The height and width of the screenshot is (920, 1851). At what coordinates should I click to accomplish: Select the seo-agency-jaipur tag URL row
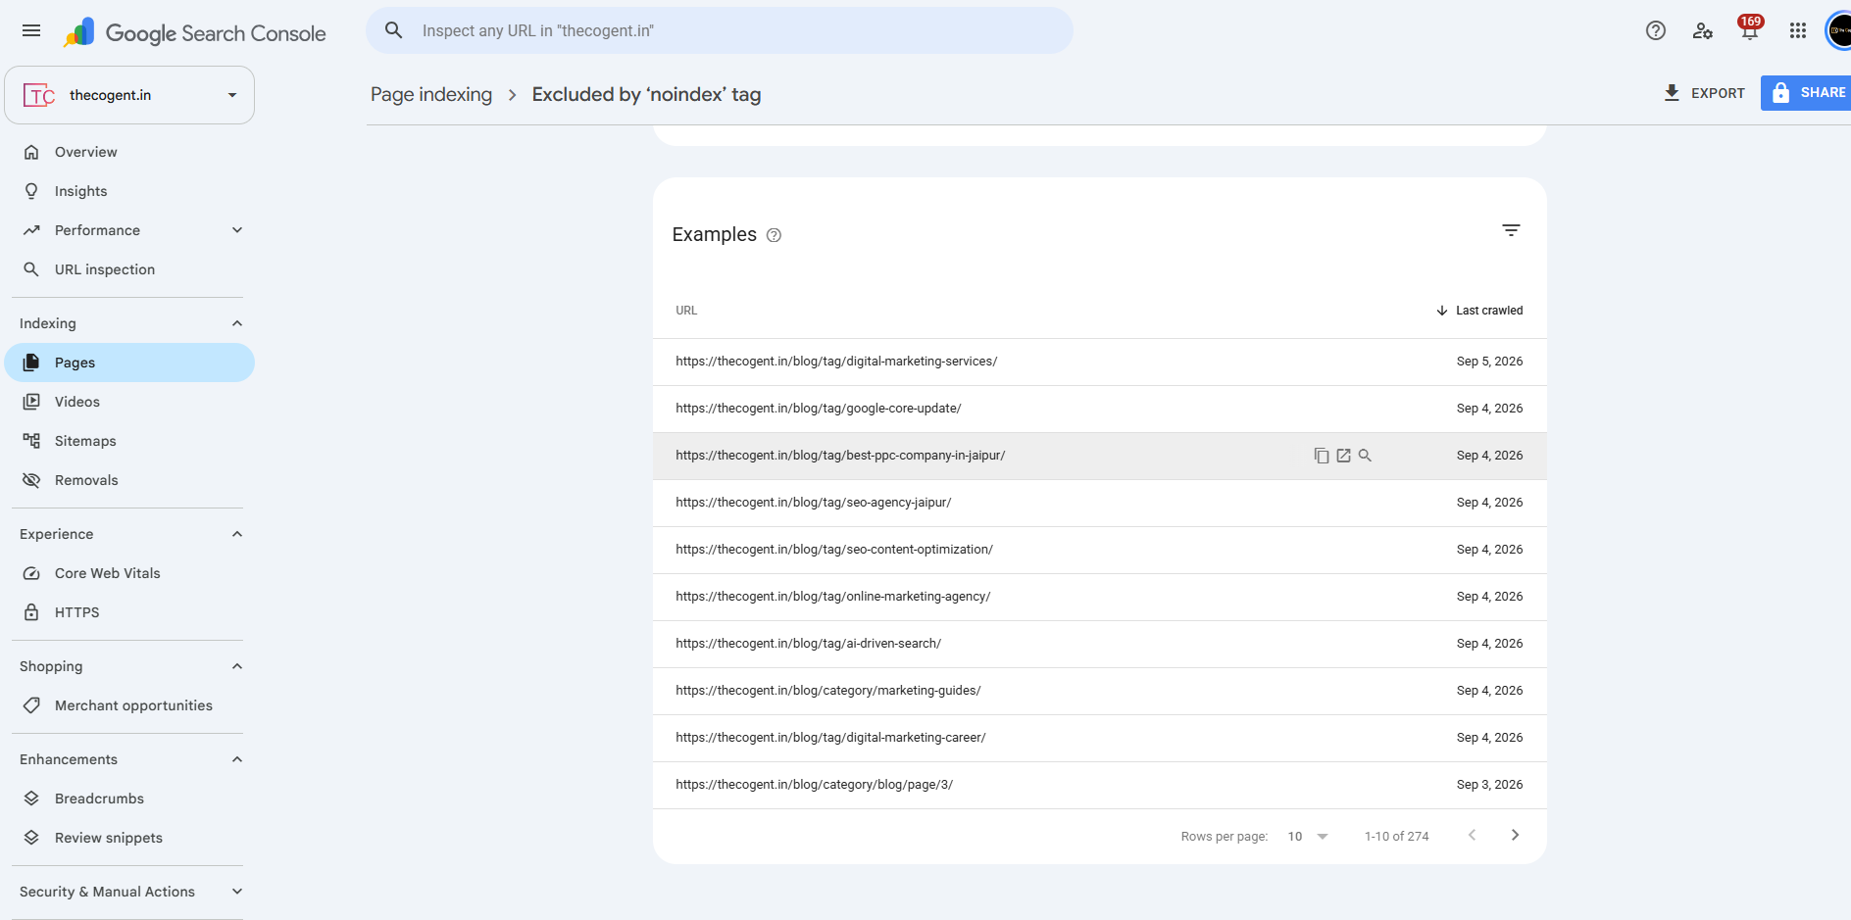point(1099,503)
